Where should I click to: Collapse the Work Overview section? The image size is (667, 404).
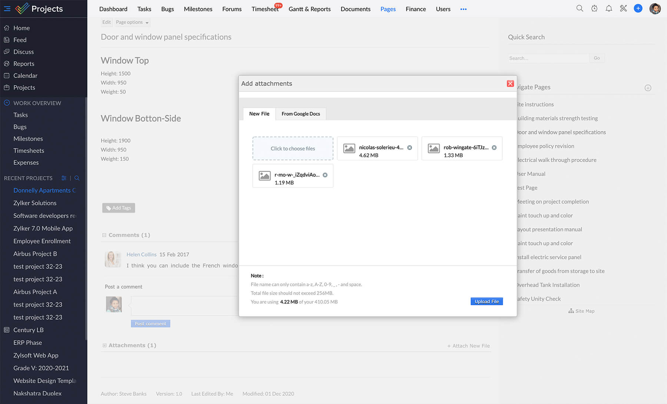pos(7,103)
